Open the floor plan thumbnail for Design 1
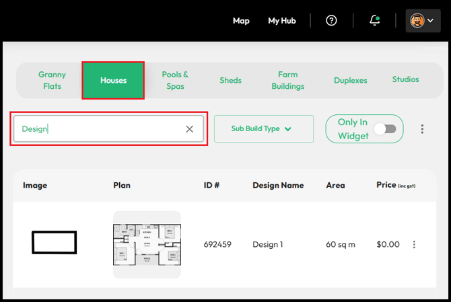Viewport: 451px width, 302px height. 147,245
